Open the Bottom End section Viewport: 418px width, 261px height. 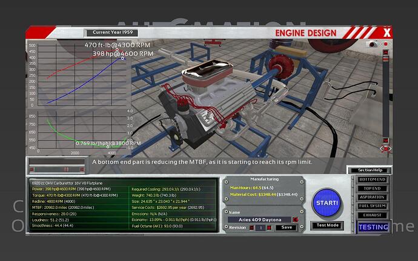pos(372,180)
